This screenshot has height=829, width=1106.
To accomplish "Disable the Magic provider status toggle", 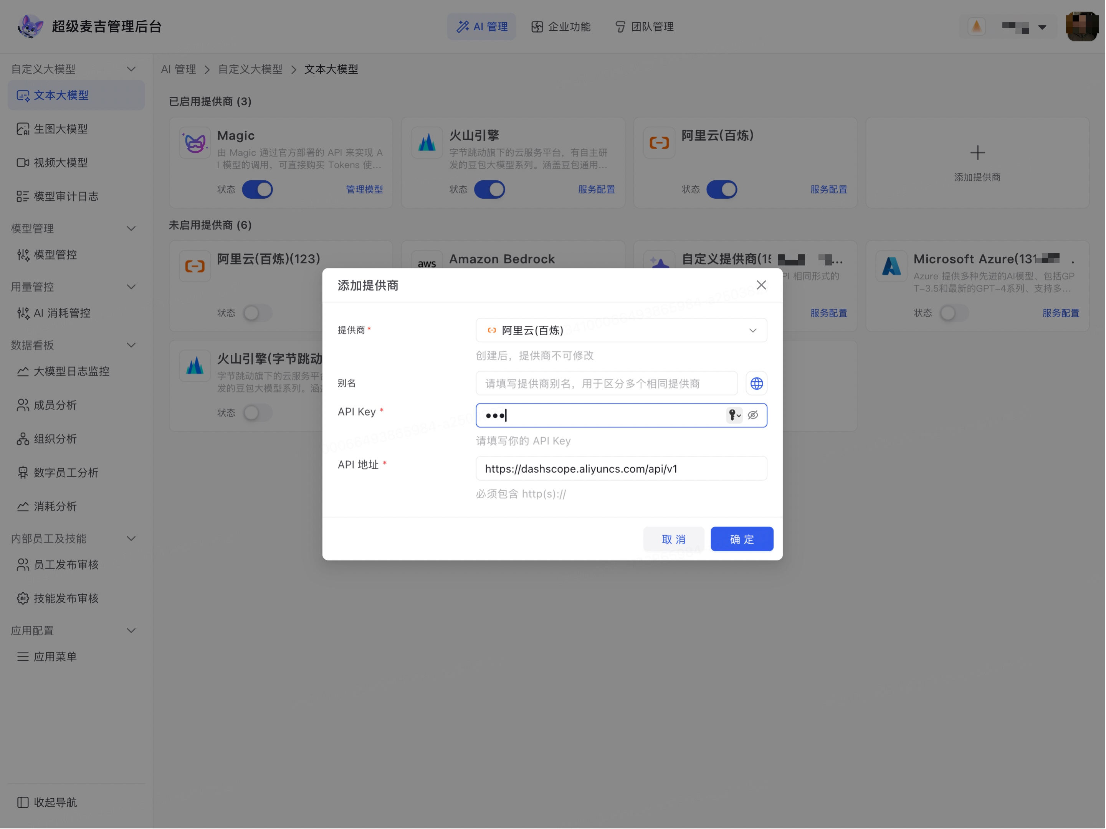I will [258, 190].
